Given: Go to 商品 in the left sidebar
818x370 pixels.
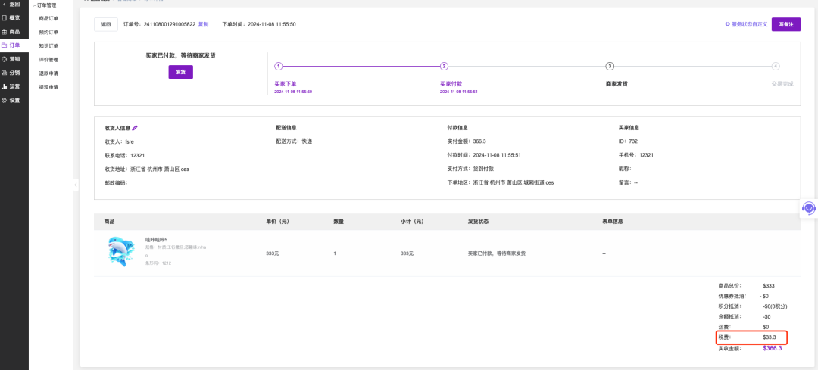Looking at the screenshot, I should pyautogui.click(x=14, y=32).
